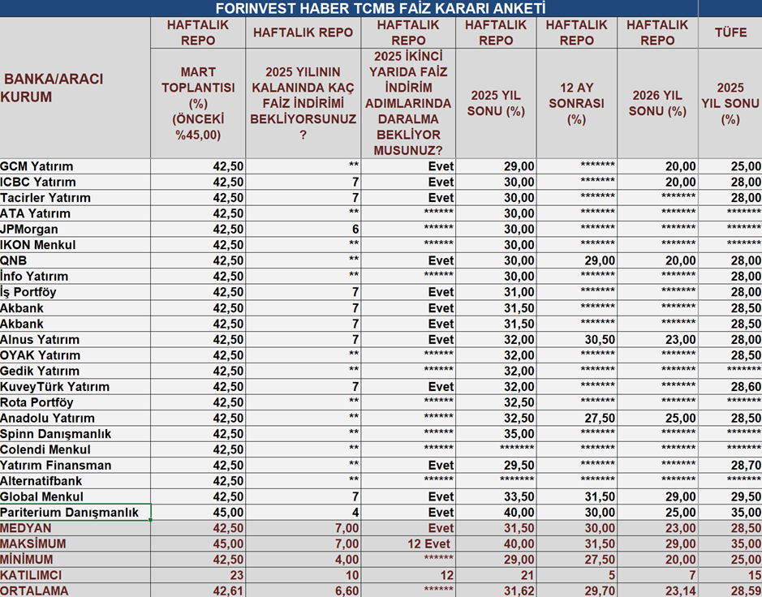Select KuveyTürk Yatırım's TÜFE value 28,62
The image size is (762, 597).
[730, 387]
